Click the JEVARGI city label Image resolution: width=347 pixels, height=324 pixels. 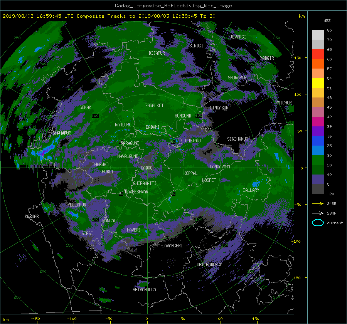point(238,37)
